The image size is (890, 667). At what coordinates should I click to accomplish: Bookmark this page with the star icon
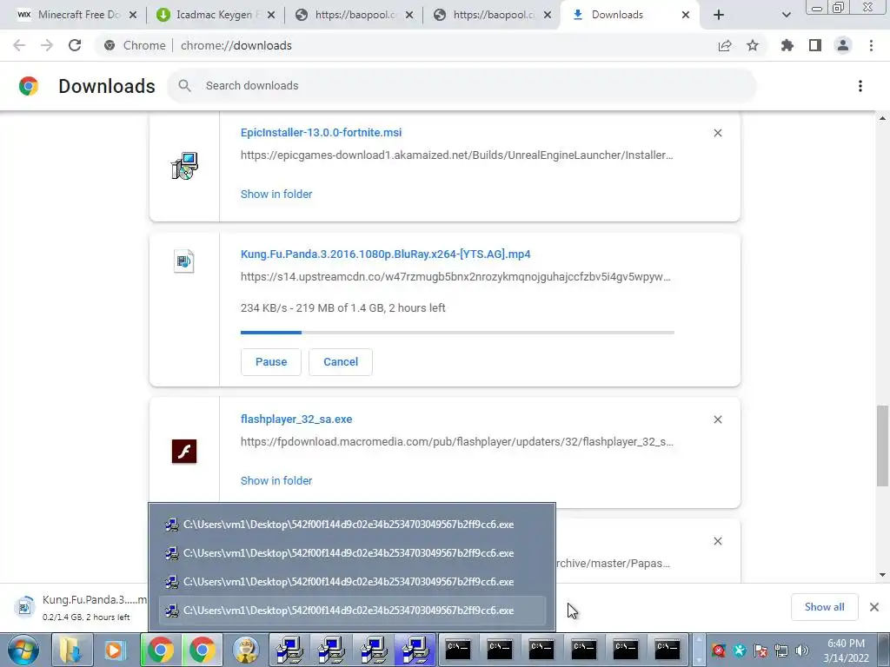point(753,45)
